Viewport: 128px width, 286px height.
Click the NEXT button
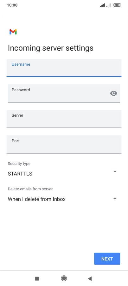[107, 259]
